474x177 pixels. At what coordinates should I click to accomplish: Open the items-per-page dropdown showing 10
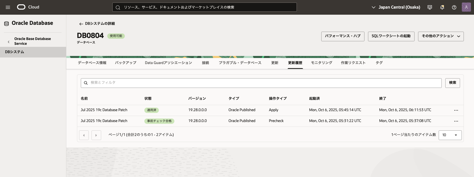(450, 135)
